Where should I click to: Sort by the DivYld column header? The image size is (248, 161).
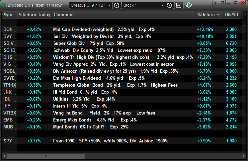coord(231,15)
